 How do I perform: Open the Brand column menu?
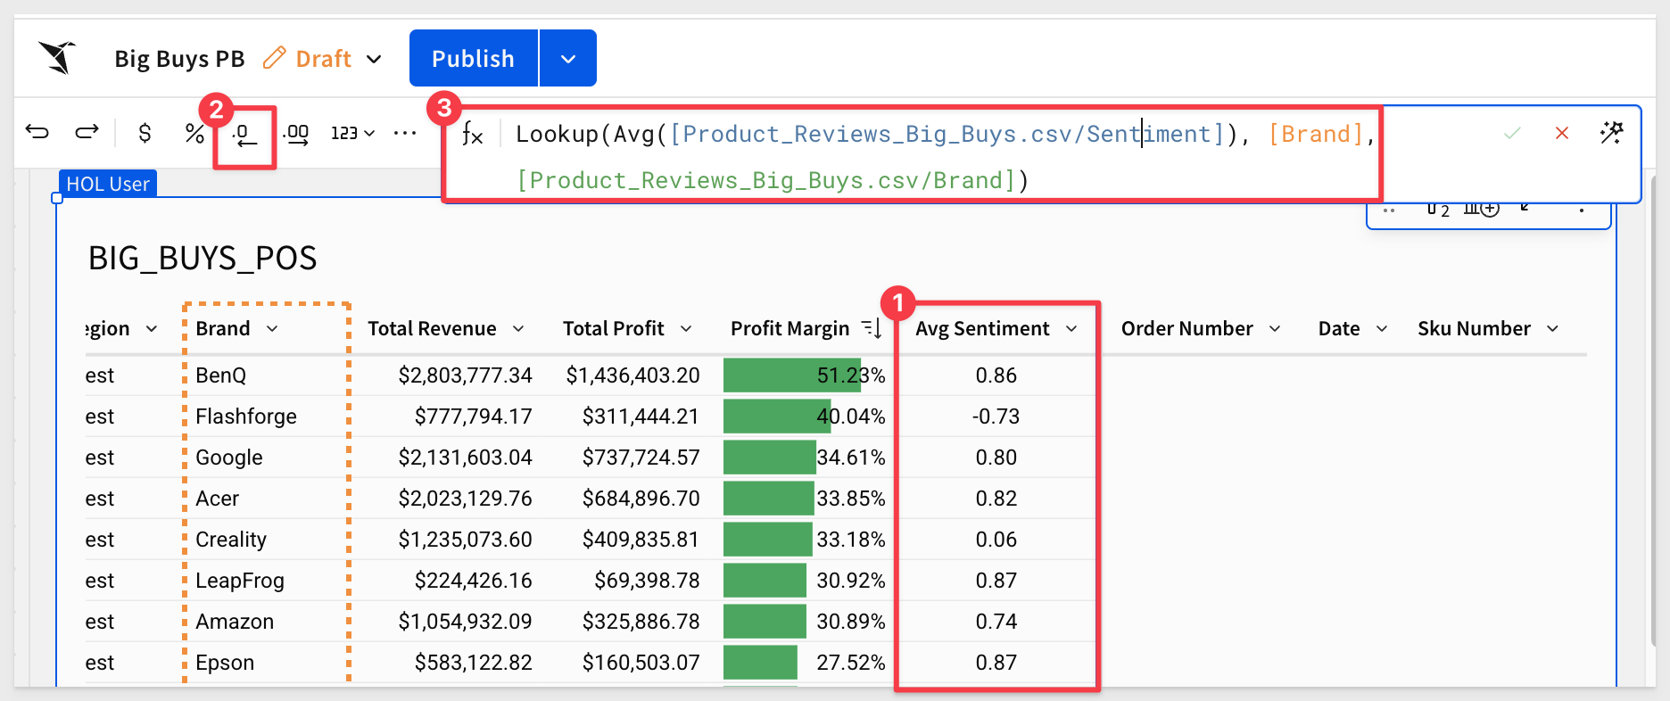(x=272, y=329)
